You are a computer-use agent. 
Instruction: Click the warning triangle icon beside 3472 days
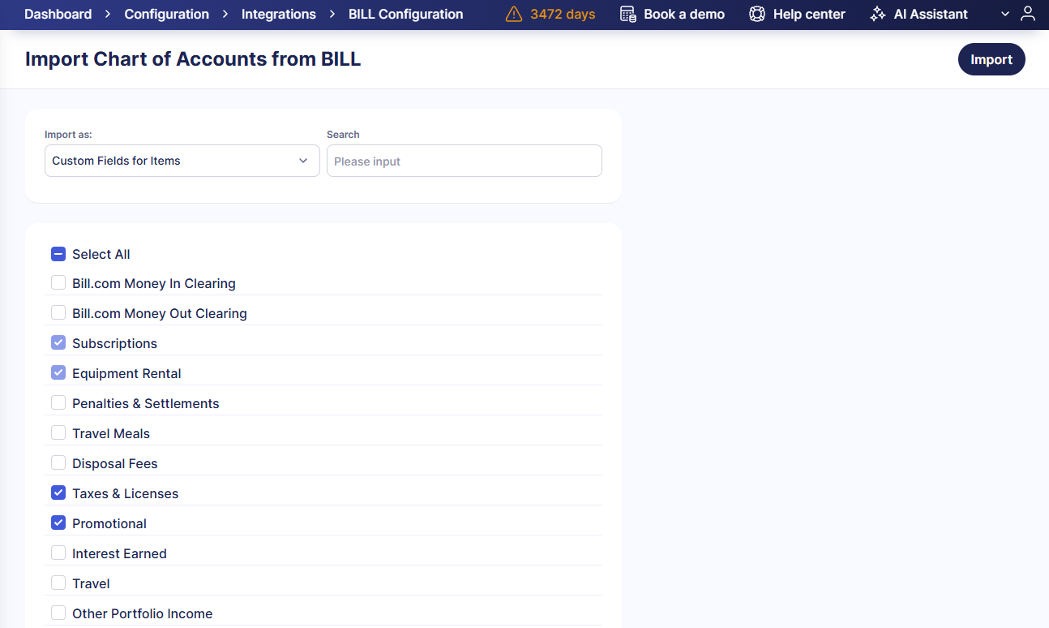click(x=514, y=15)
